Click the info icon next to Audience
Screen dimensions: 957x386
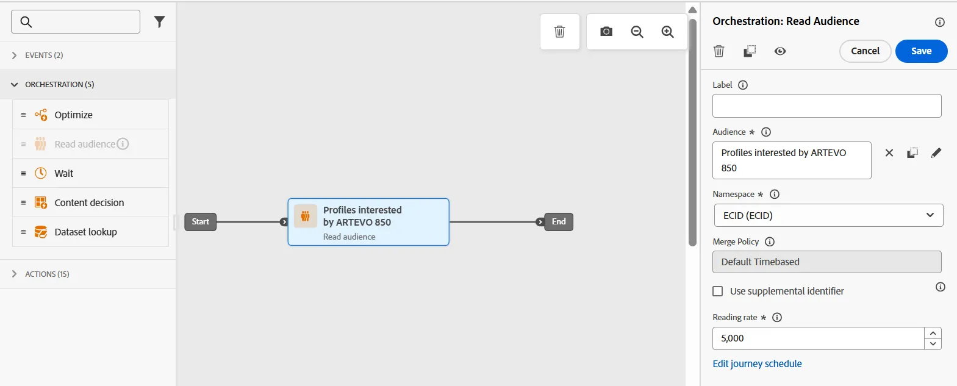[x=766, y=132]
